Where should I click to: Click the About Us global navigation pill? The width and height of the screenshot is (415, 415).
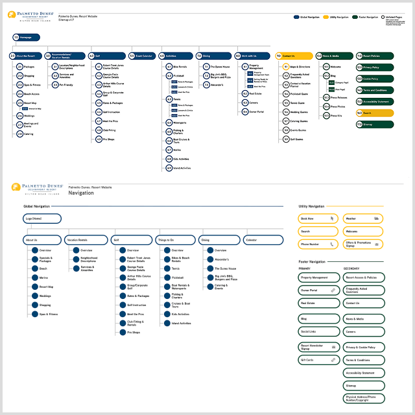(42, 240)
